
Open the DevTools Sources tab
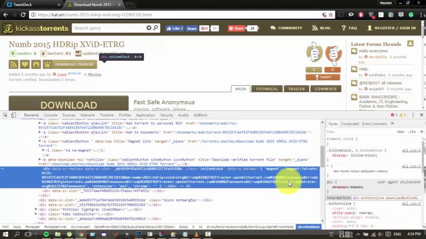(x=69, y=115)
